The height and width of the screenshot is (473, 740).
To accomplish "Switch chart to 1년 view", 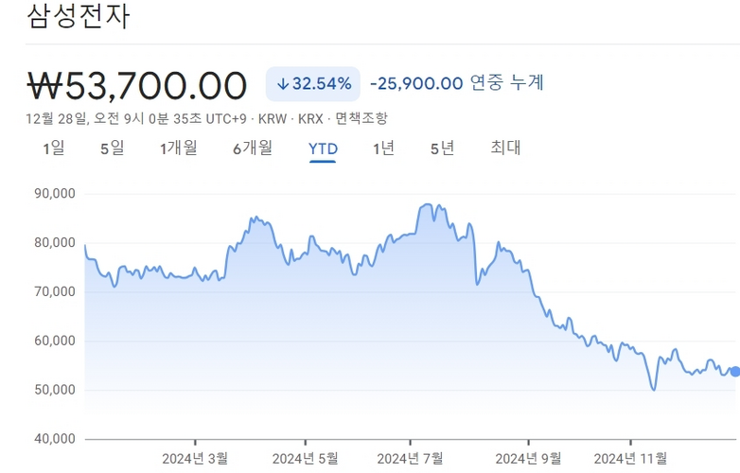I will tap(383, 149).
